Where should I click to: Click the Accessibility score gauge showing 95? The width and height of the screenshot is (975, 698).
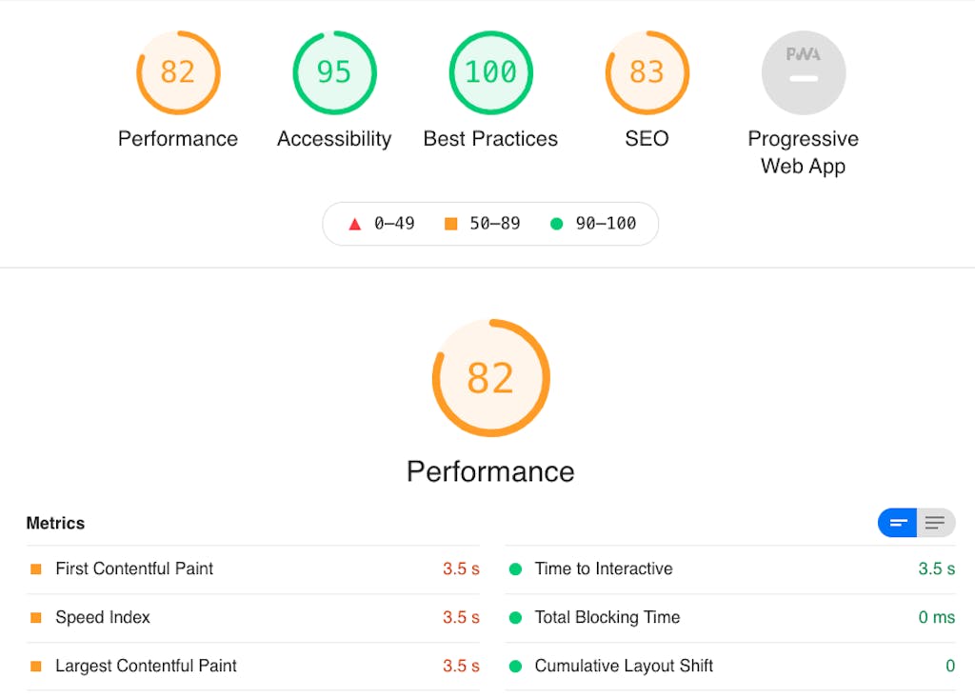334,72
